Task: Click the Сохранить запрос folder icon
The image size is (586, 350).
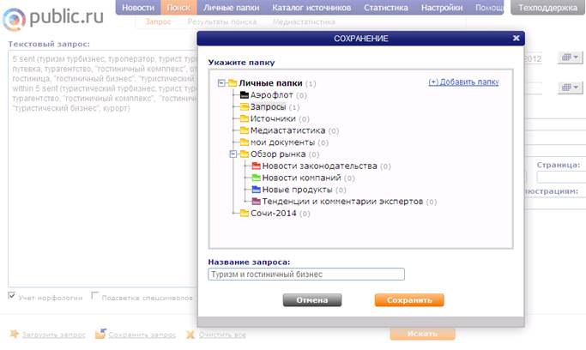Action: pyautogui.click(x=100, y=334)
